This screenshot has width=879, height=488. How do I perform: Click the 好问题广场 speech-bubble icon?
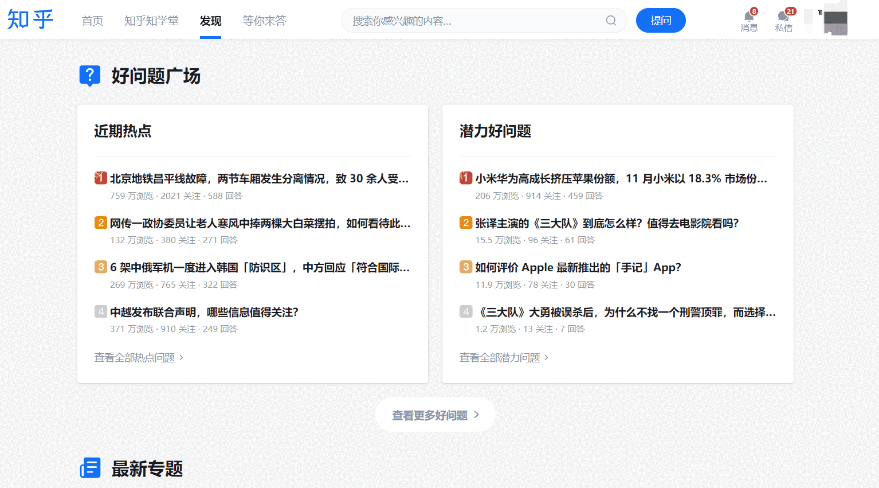90,75
